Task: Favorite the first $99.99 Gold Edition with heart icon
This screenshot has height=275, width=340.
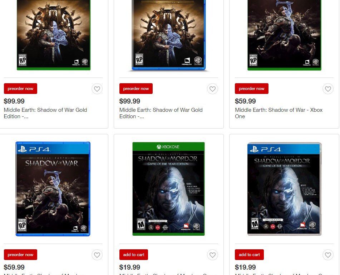Action: pos(97,89)
